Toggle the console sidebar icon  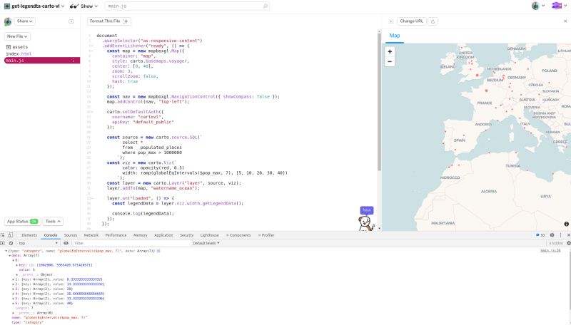(x=3, y=243)
